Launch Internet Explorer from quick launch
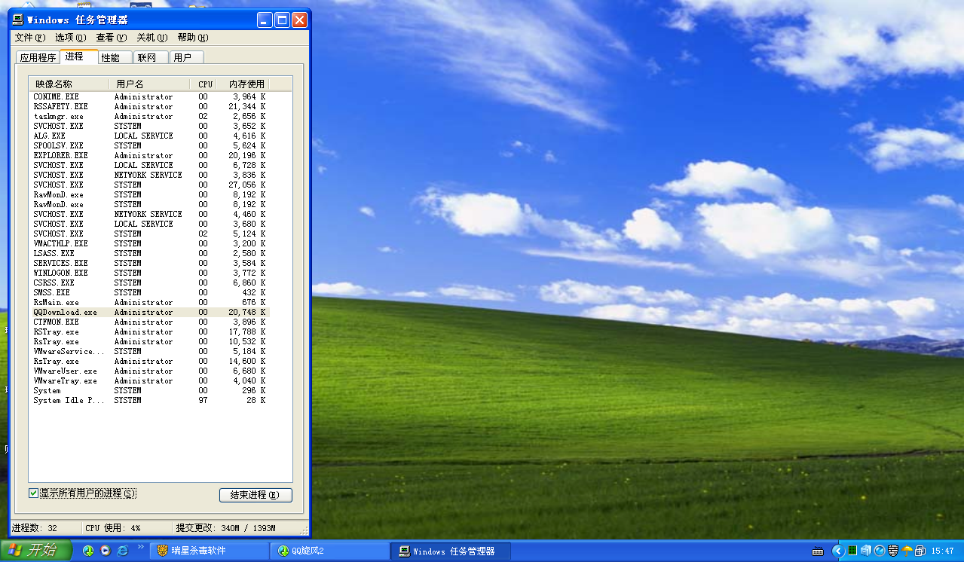Image resolution: width=964 pixels, height=562 pixels. pyautogui.click(x=123, y=551)
